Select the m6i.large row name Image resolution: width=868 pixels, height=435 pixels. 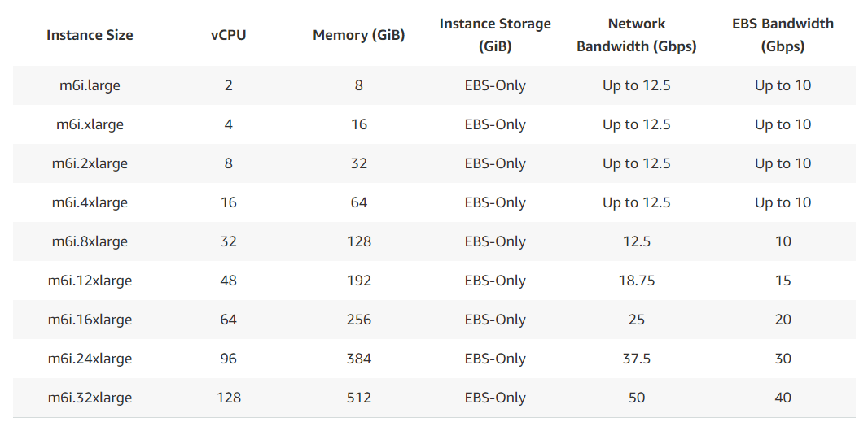pyautogui.click(x=90, y=85)
